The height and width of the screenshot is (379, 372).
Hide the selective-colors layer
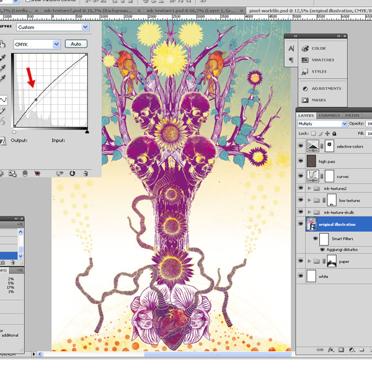pyautogui.click(x=301, y=146)
